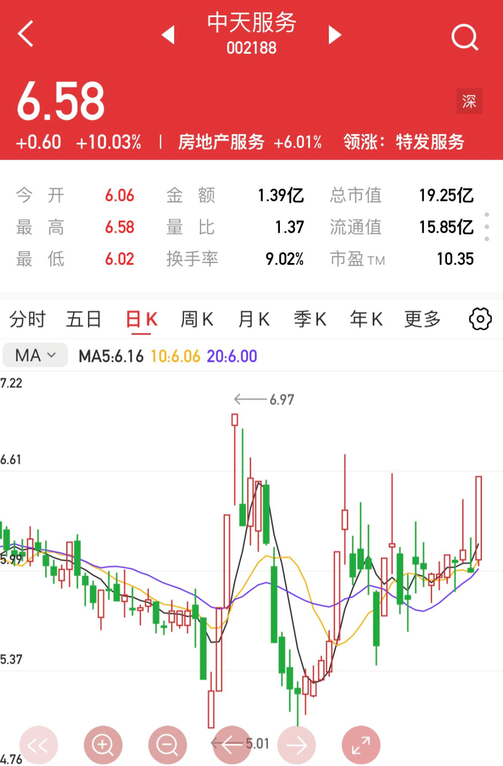This screenshot has width=503, height=766.
Task: Select the 日K tab
Action: 142,320
